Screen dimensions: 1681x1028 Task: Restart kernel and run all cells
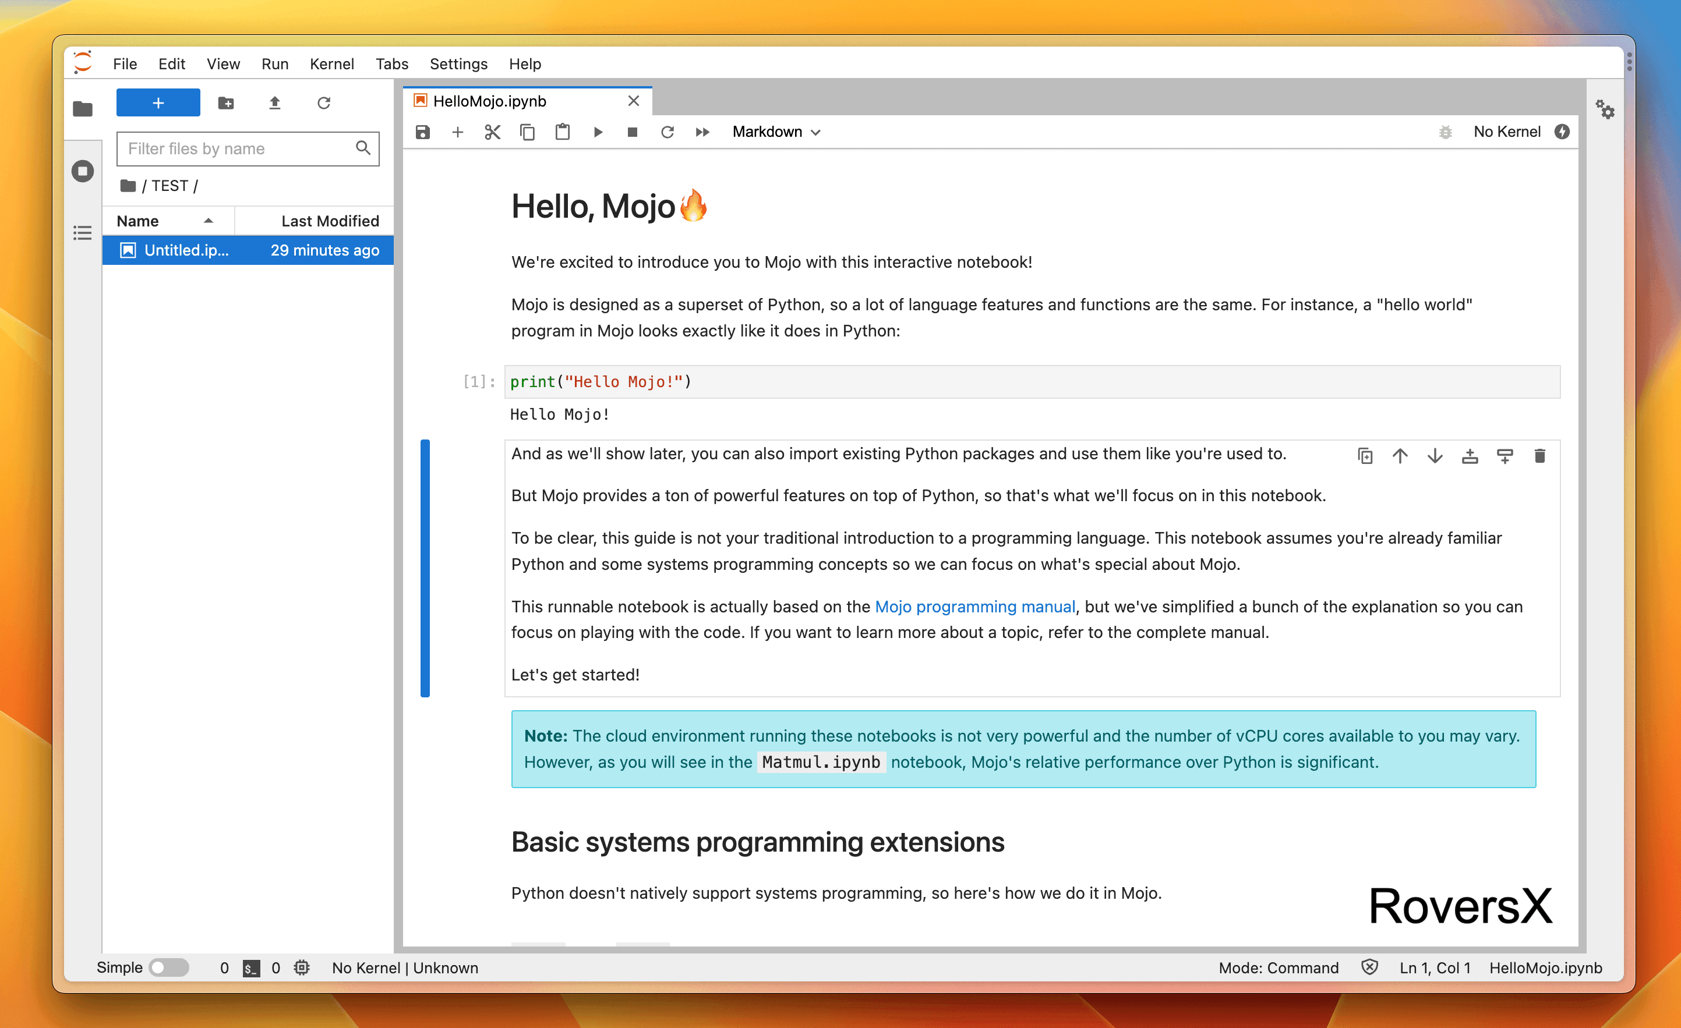click(702, 132)
